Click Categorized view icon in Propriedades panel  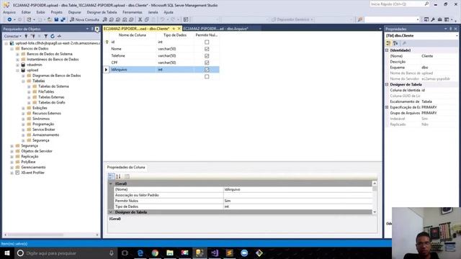(x=389, y=43)
